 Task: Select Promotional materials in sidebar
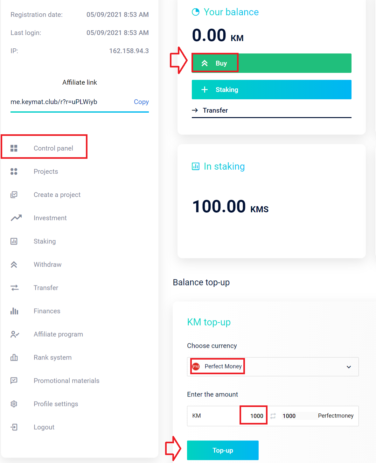point(66,381)
